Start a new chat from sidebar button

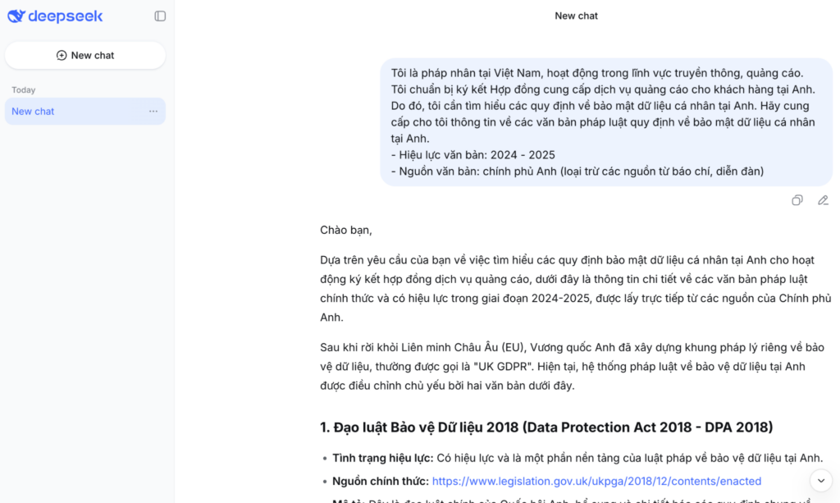85,55
